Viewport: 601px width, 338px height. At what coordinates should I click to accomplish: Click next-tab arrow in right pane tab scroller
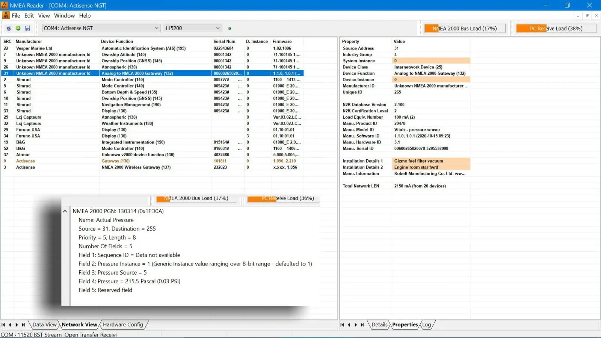click(356, 325)
